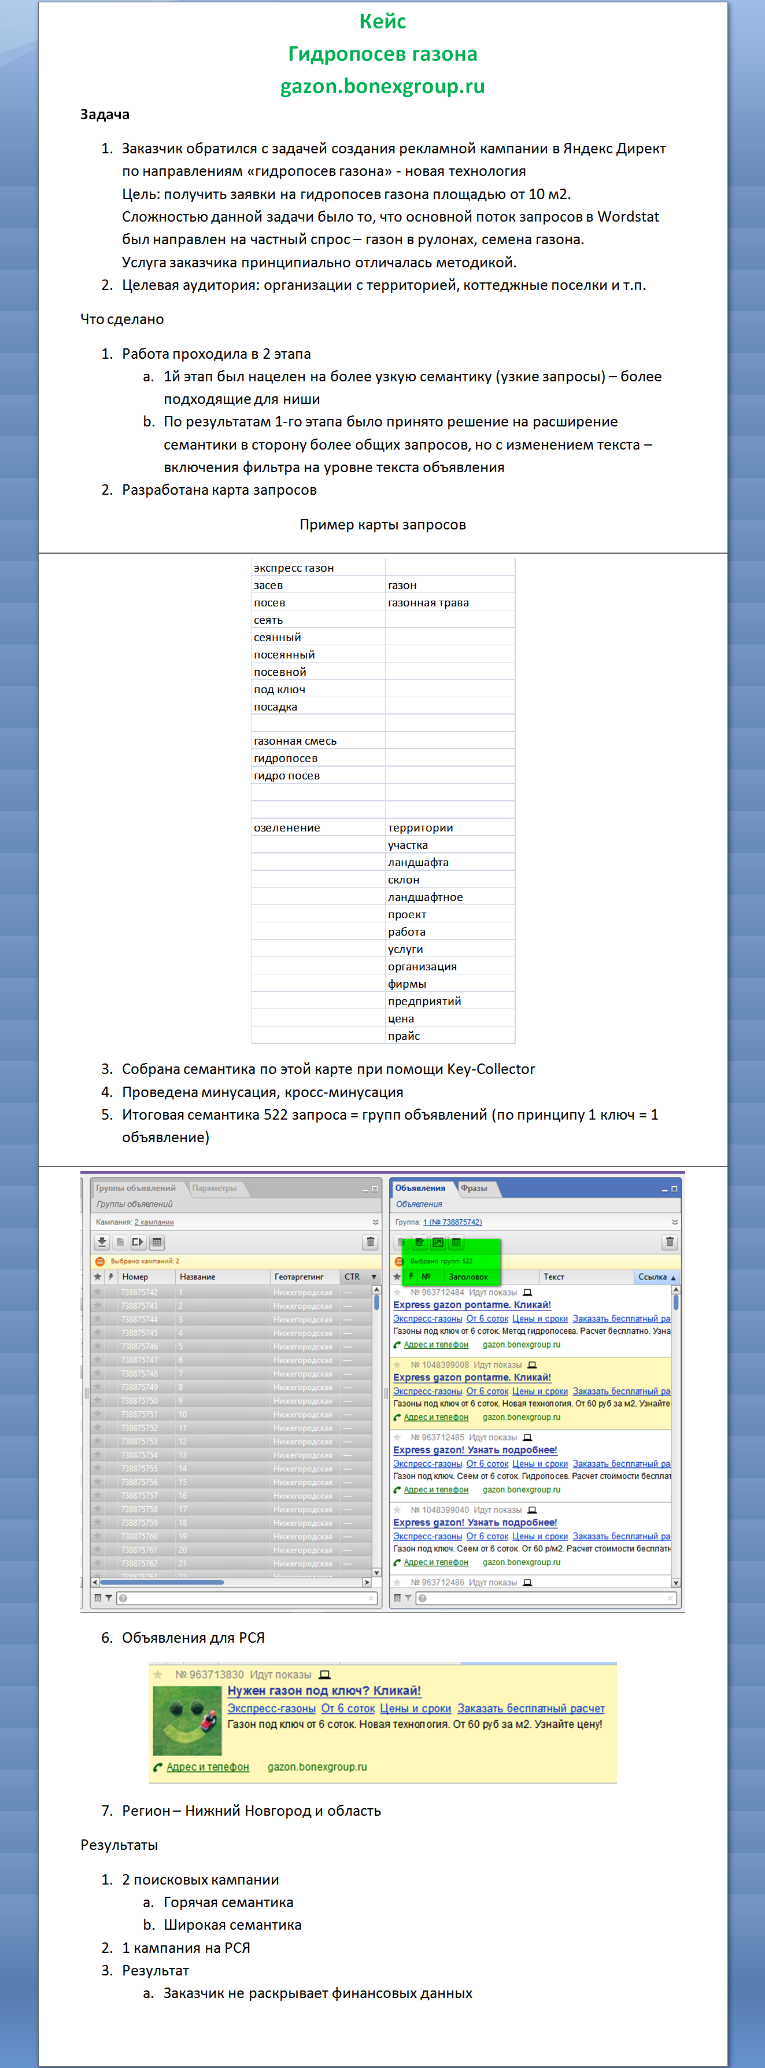This screenshot has height=2068, width=765.
Task: Click Адрес и телефон in РСЯ ad
Action: click(x=208, y=1767)
